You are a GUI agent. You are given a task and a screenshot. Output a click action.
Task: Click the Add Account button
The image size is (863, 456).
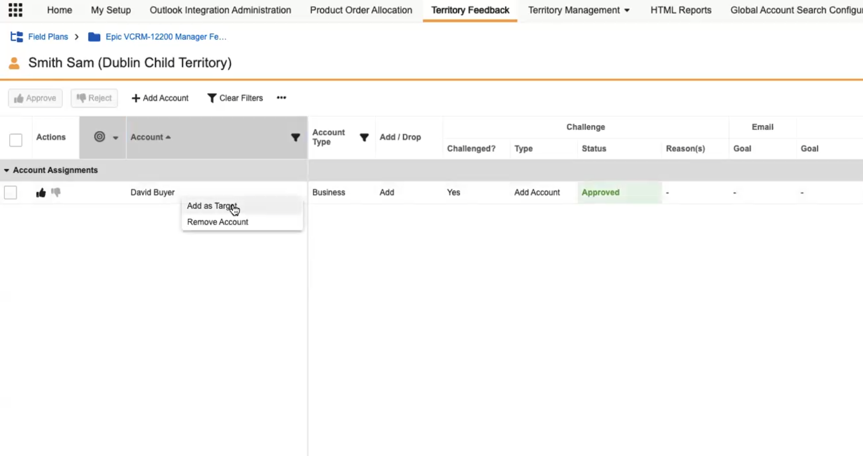click(160, 98)
